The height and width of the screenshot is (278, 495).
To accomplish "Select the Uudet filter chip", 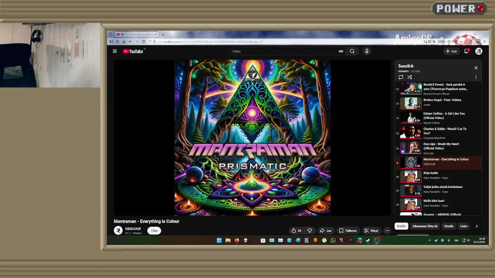I will pos(464,226).
